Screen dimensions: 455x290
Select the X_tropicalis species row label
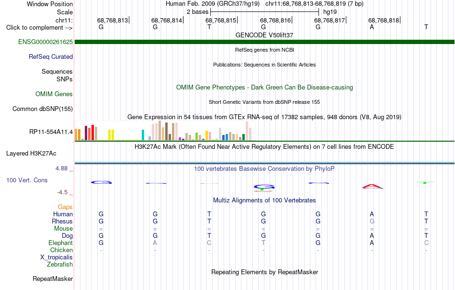coord(57,257)
